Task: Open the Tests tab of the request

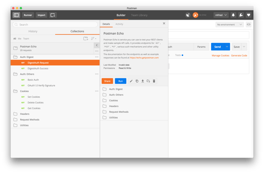Action: [179, 55]
